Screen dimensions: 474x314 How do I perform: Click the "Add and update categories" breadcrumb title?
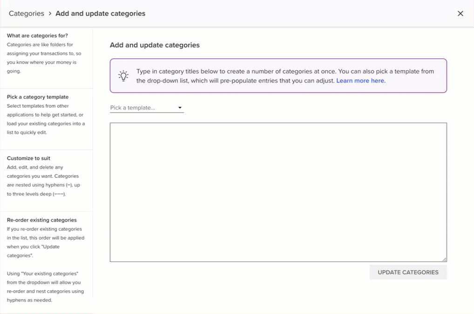[100, 13]
